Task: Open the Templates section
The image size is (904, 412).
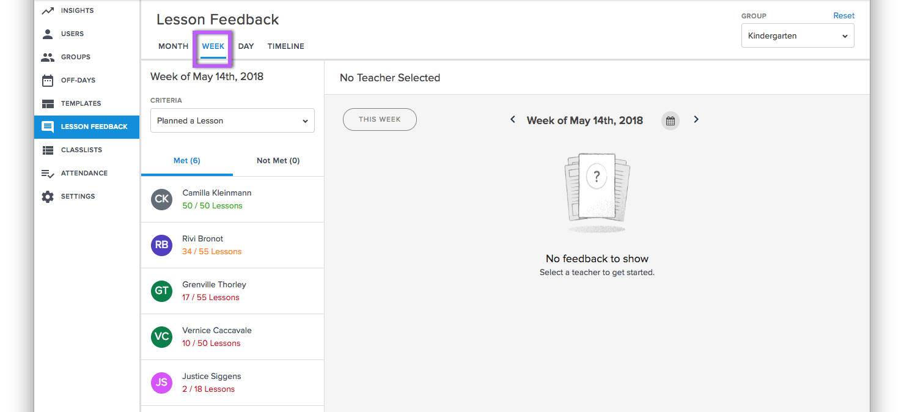Action: (87, 103)
